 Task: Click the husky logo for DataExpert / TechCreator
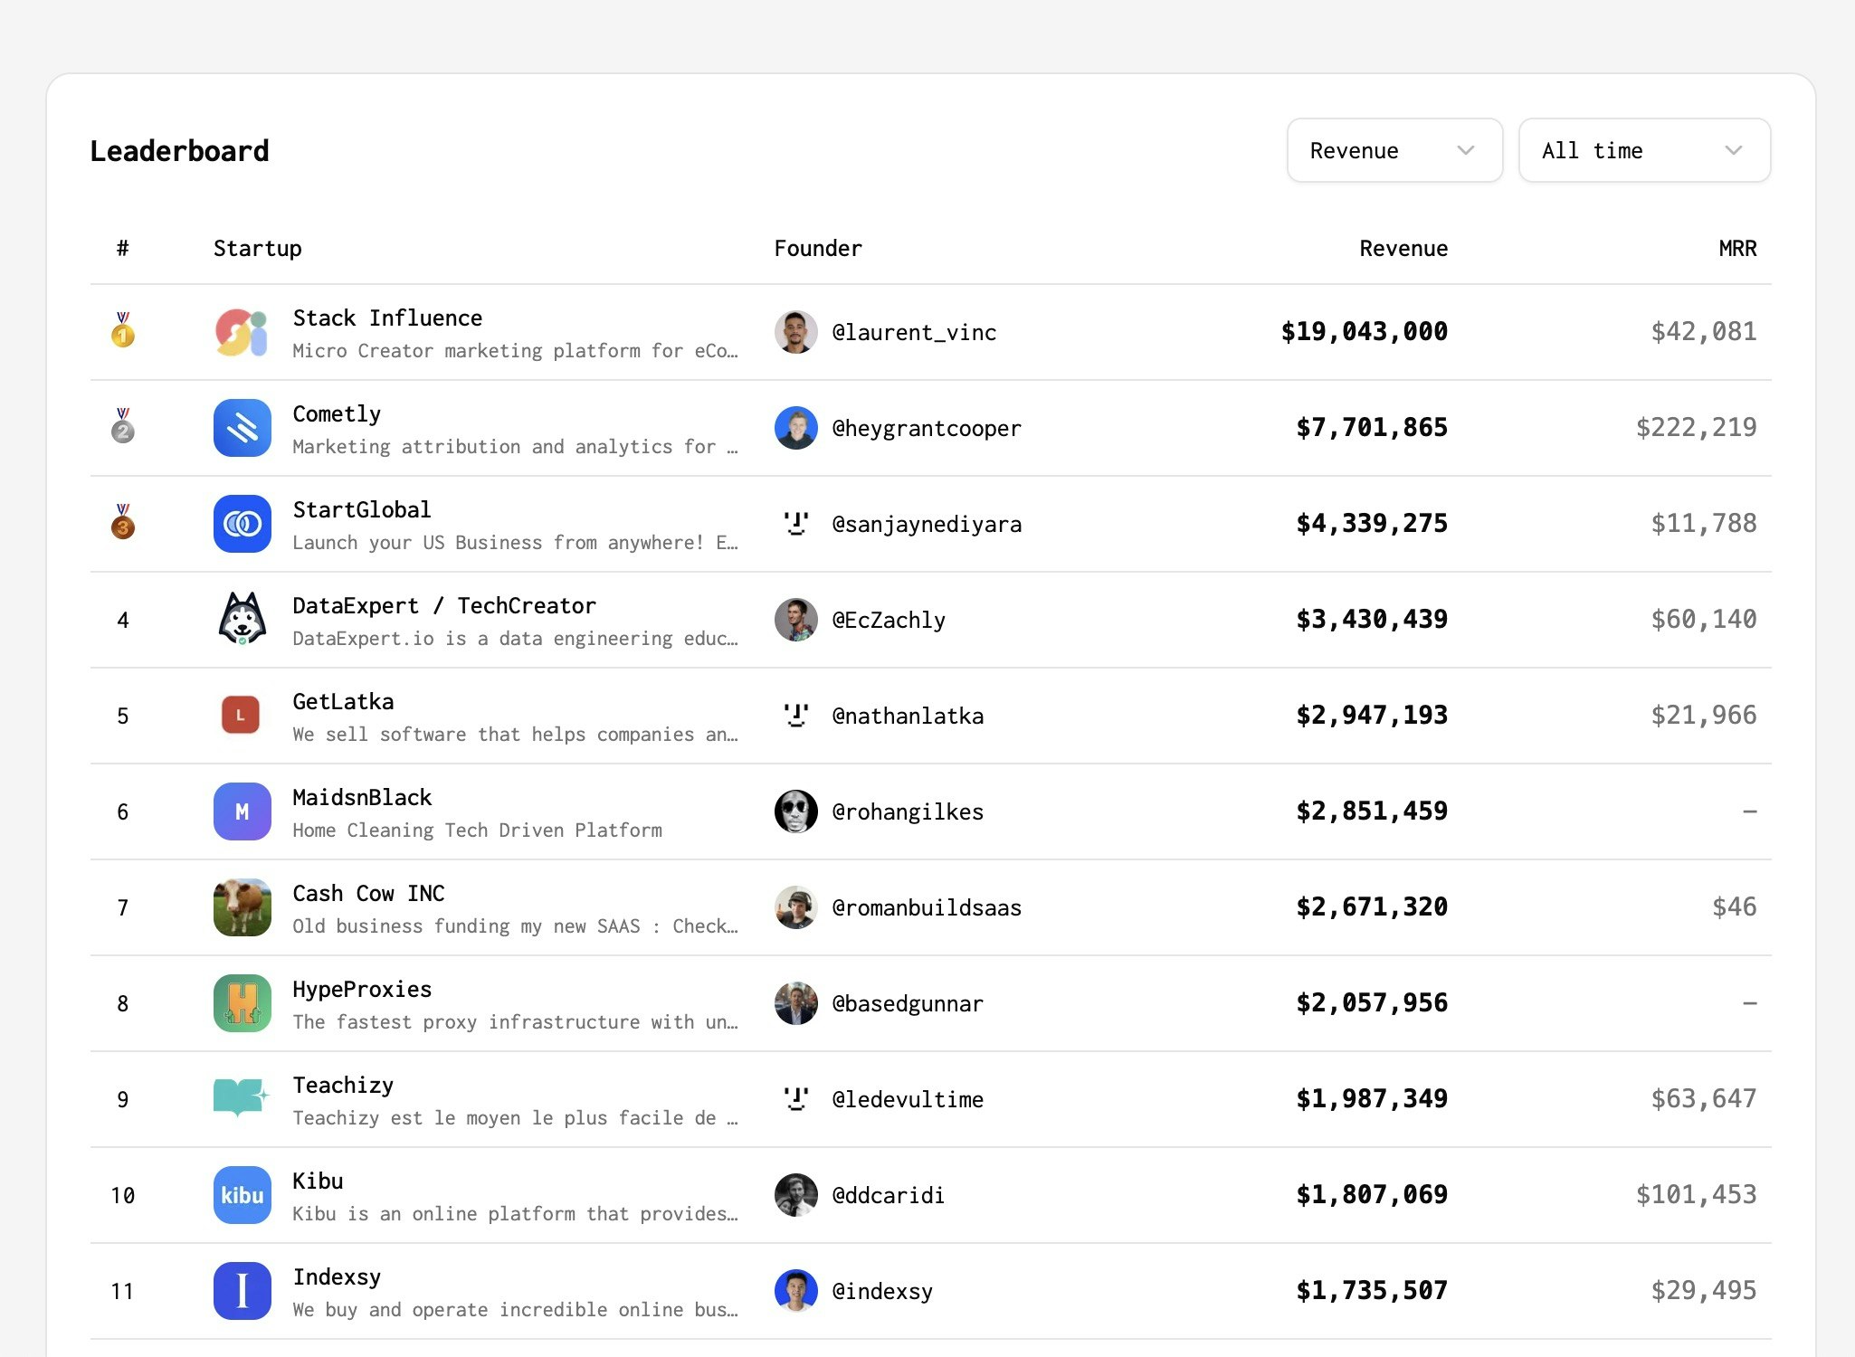click(x=241, y=620)
